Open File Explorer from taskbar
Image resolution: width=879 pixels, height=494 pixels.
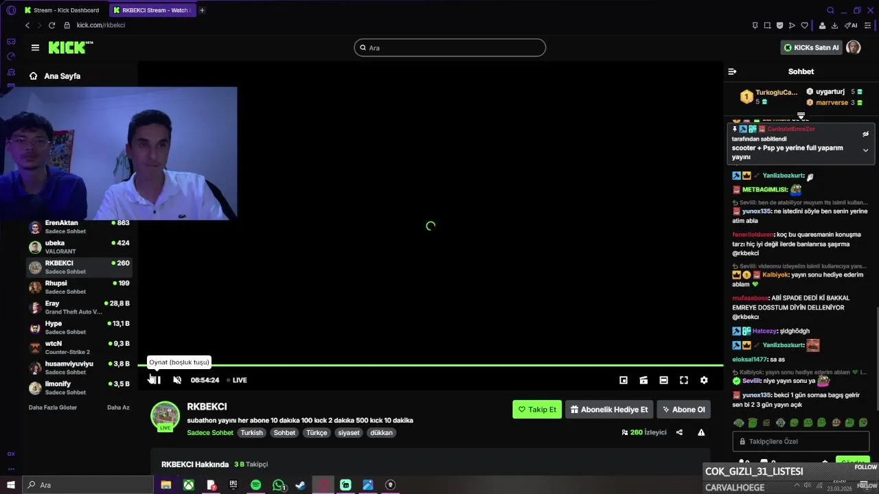[165, 485]
